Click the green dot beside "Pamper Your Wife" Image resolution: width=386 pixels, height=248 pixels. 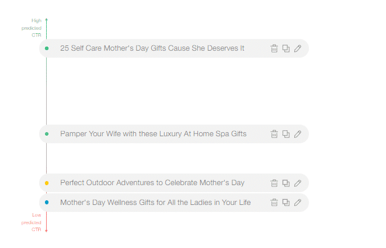47,134
